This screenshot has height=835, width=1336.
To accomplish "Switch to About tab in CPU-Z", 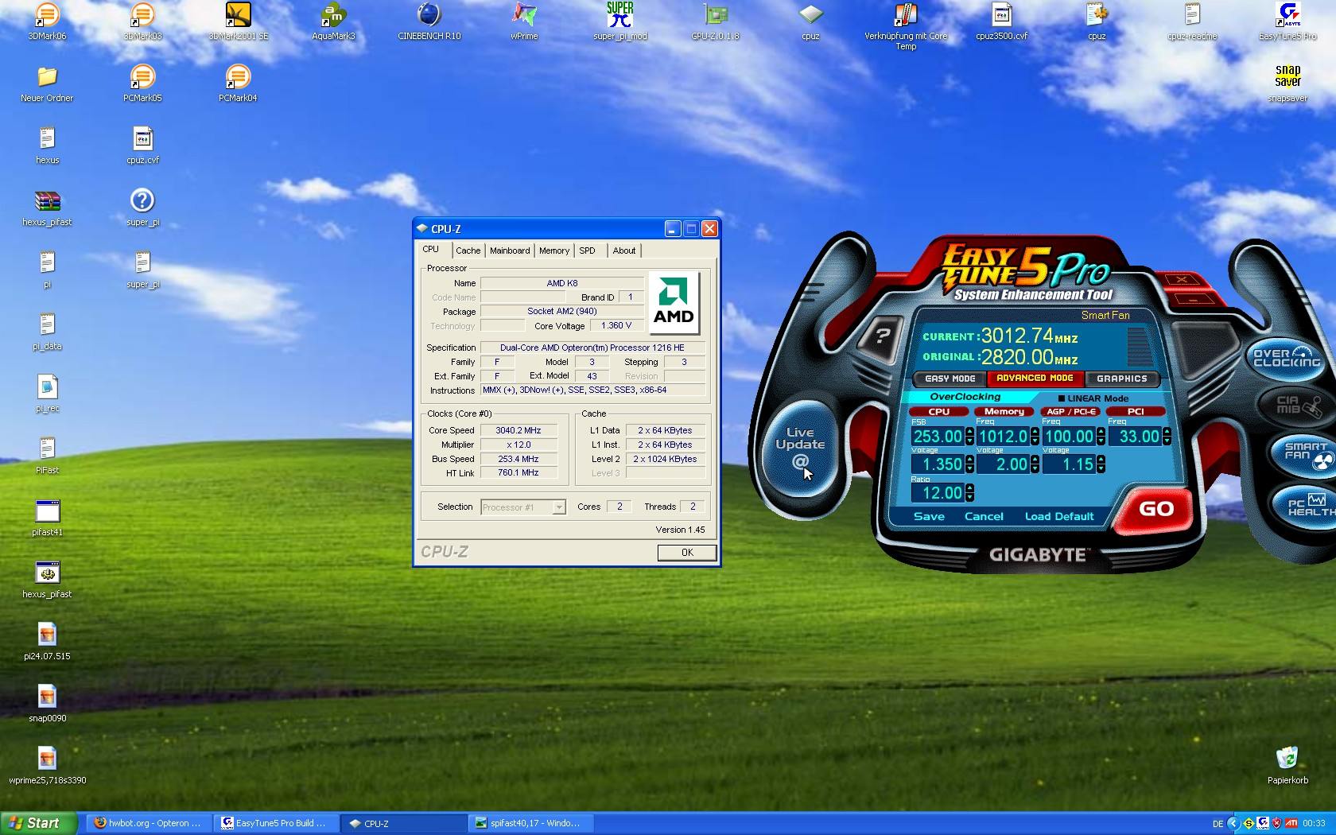I will pos(624,250).
